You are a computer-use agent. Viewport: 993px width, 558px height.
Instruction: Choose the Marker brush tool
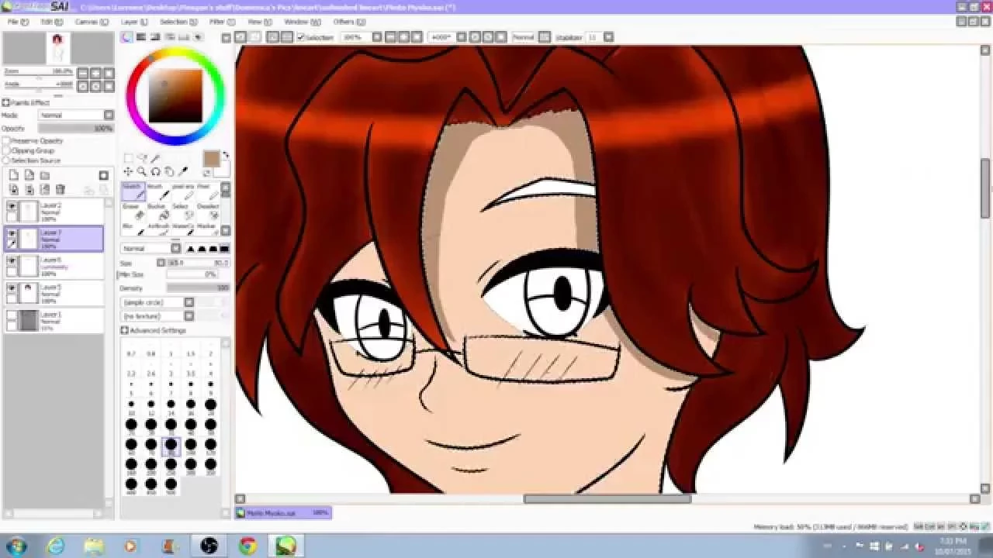tap(206, 230)
